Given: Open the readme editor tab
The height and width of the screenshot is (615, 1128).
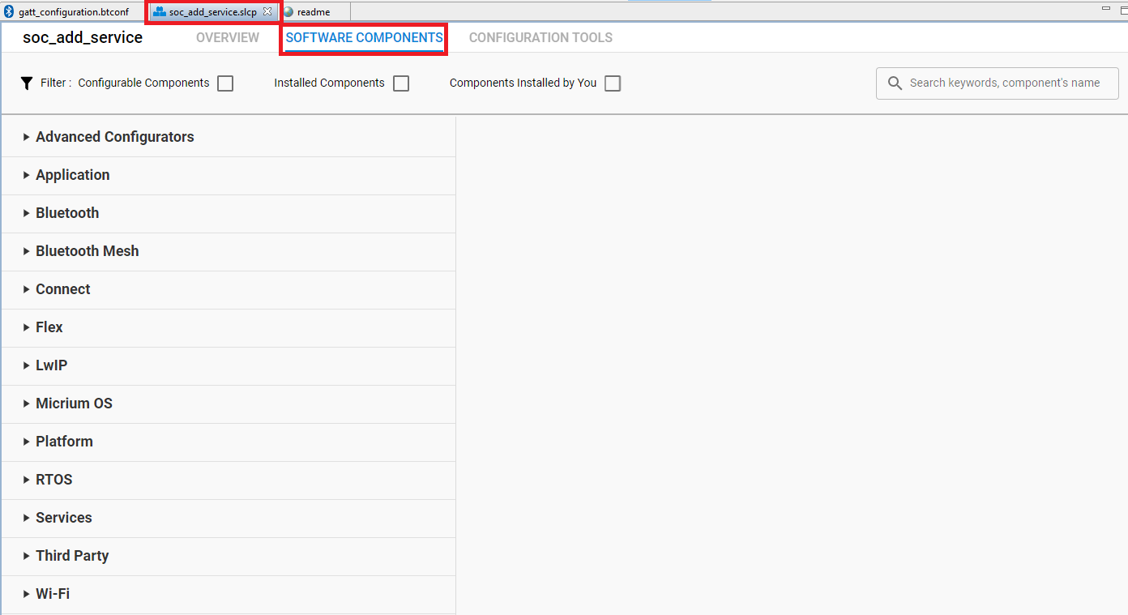Looking at the screenshot, I should (315, 12).
